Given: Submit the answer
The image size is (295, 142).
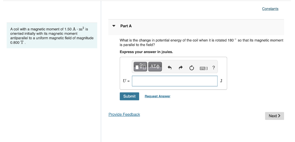Looking at the screenshot, I should [129, 96].
